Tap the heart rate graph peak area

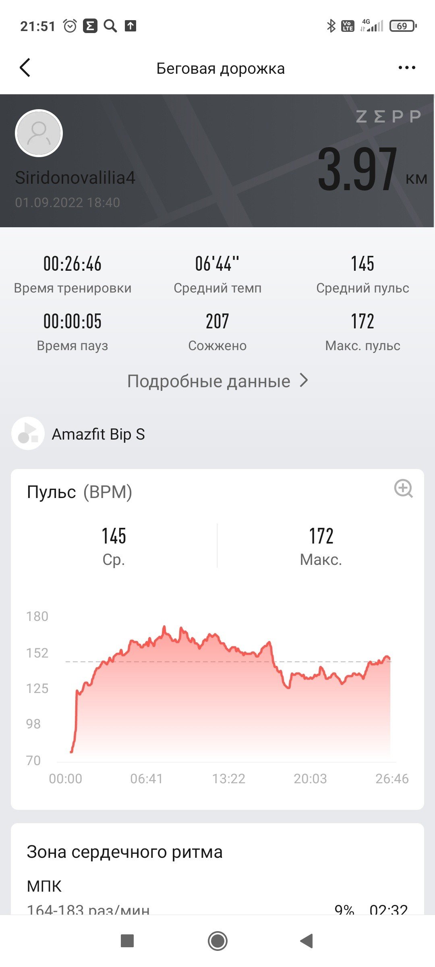click(164, 633)
